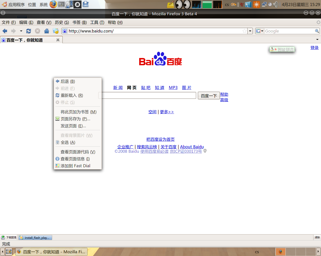
Task: Choose 查看页面信息 (I) in context menu
Action: [78, 159]
